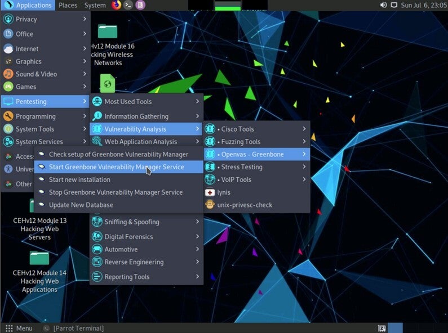Click the bottom panel show-desktop icon

tap(382, 328)
